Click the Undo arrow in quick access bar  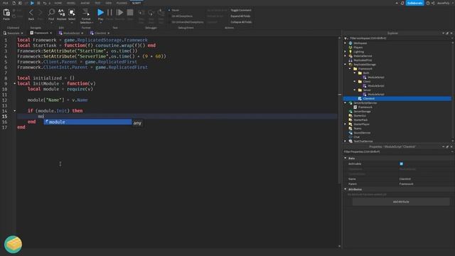pos(44,3)
